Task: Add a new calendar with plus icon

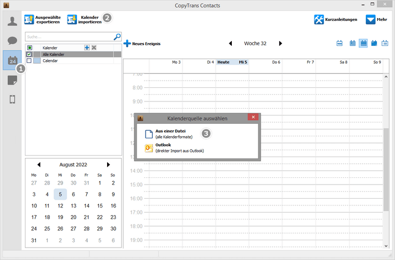Action: click(87, 47)
